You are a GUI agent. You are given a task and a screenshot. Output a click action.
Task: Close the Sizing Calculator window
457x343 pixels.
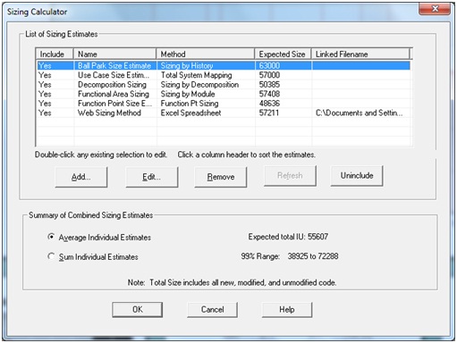click(x=435, y=9)
